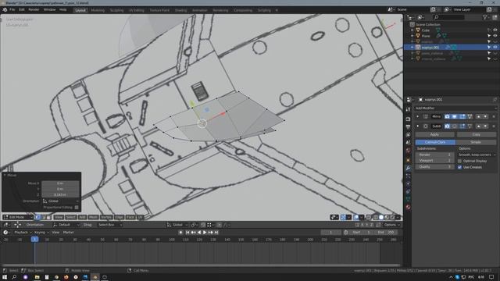This screenshot has height=281, width=500.
Task: Open Smooth, keep corners dropdown
Action: click(477, 155)
